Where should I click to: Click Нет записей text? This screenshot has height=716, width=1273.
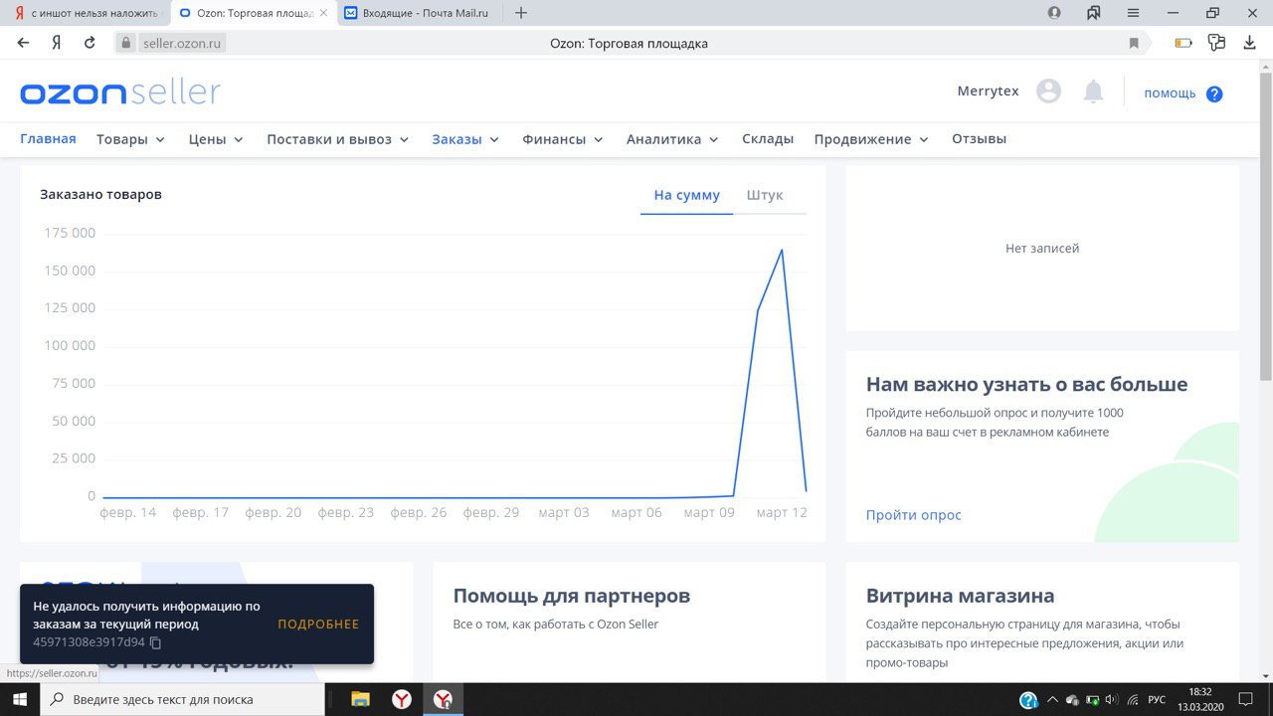click(1042, 249)
